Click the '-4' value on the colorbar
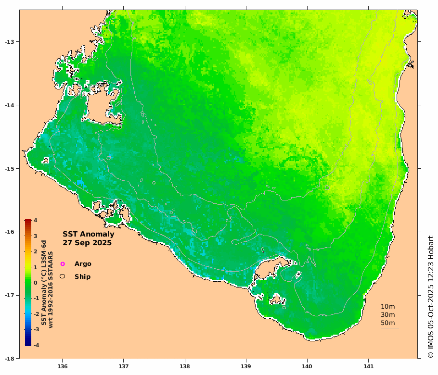This screenshot has width=438, height=375. tap(36, 345)
